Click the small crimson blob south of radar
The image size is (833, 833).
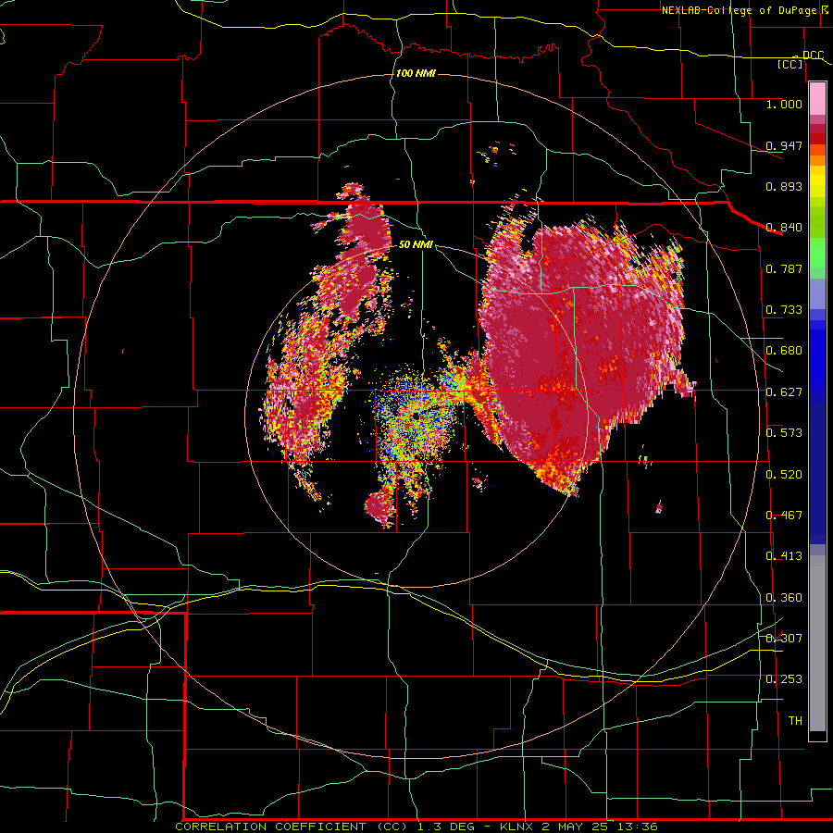(x=379, y=504)
